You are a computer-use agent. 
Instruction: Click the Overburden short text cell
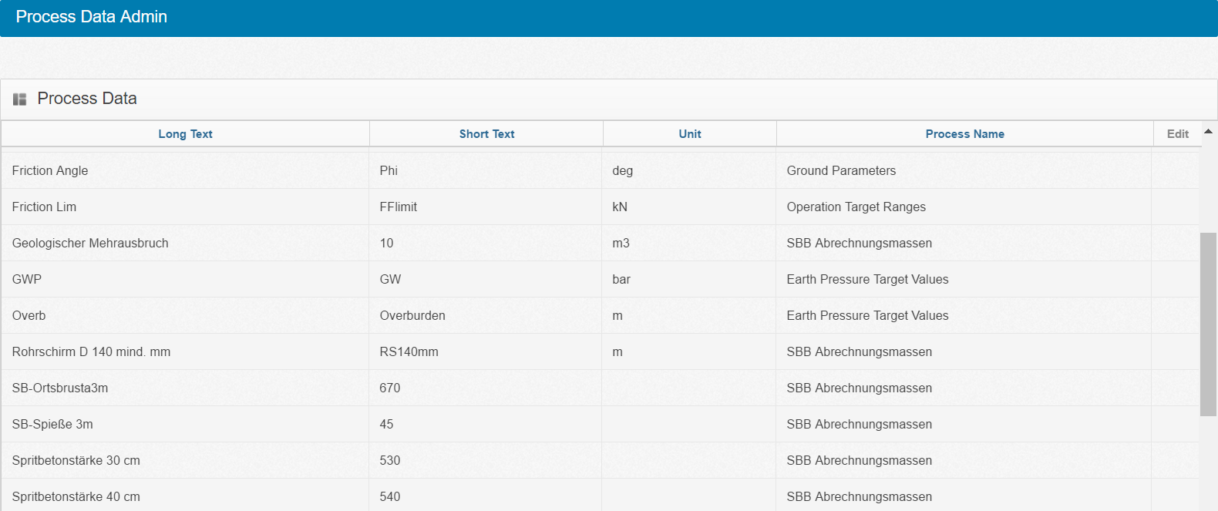click(412, 316)
